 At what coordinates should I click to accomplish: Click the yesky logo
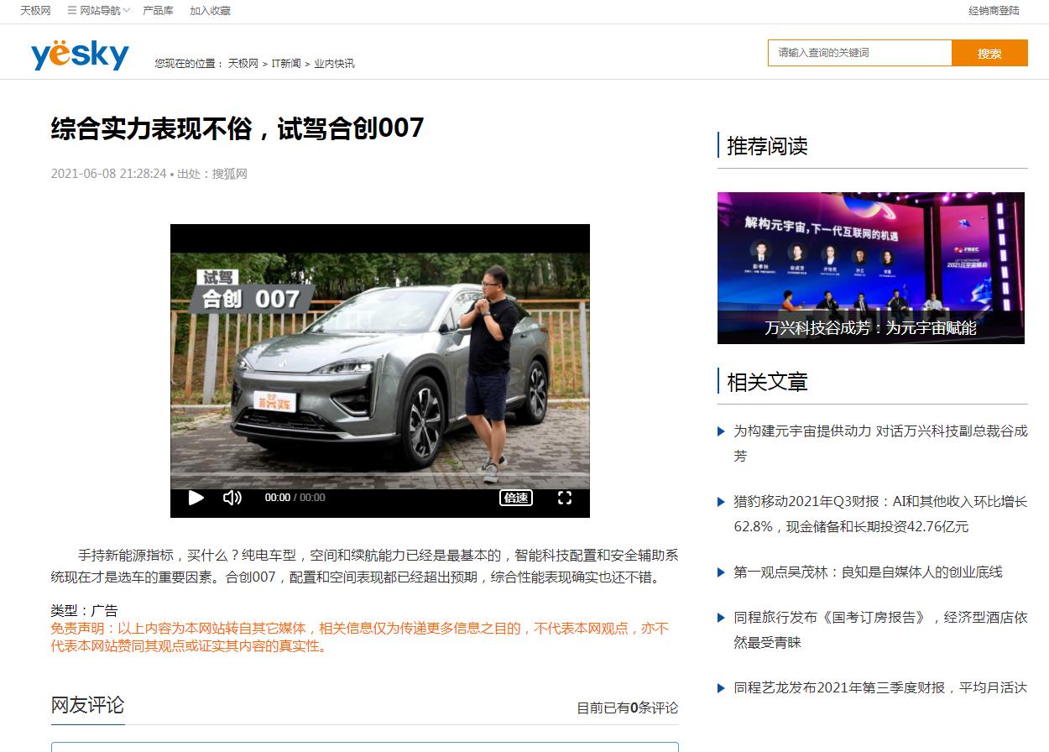click(80, 55)
